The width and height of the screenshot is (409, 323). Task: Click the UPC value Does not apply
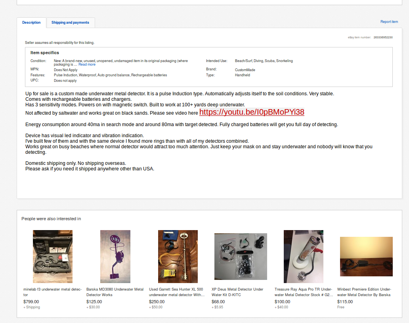click(x=65, y=81)
